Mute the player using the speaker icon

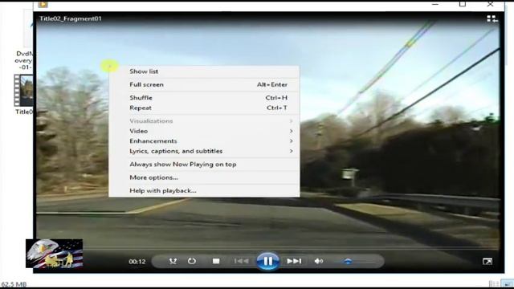click(319, 261)
